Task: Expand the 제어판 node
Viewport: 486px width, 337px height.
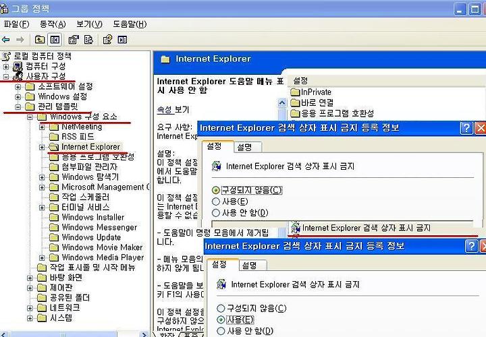Action: click(x=30, y=288)
